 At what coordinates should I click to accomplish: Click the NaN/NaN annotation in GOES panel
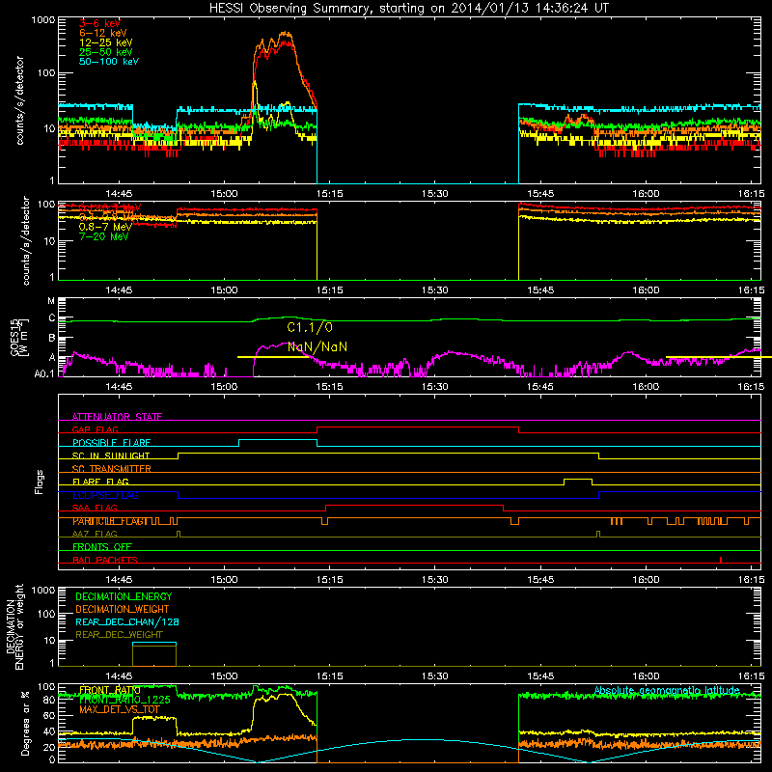317,347
